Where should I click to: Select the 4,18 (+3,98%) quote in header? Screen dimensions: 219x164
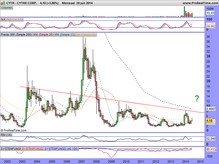(x=49, y=3)
